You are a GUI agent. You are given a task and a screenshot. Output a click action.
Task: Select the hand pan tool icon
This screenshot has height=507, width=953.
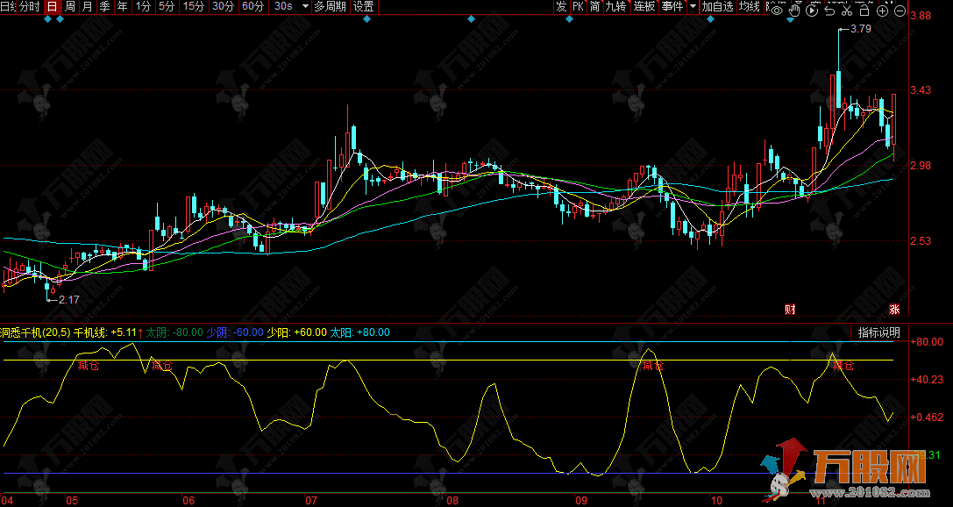click(x=794, y=11)
